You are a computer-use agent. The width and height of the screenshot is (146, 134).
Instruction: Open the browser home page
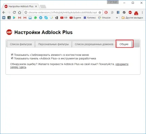pyautogui.click(x=20, y=12)
